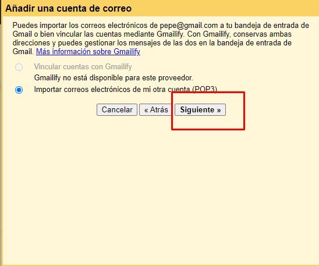Screen dimensions: 319x266
Task: Click 'Con Gmailify, conservas ambas' in the description
Action: tap(239, 34)
